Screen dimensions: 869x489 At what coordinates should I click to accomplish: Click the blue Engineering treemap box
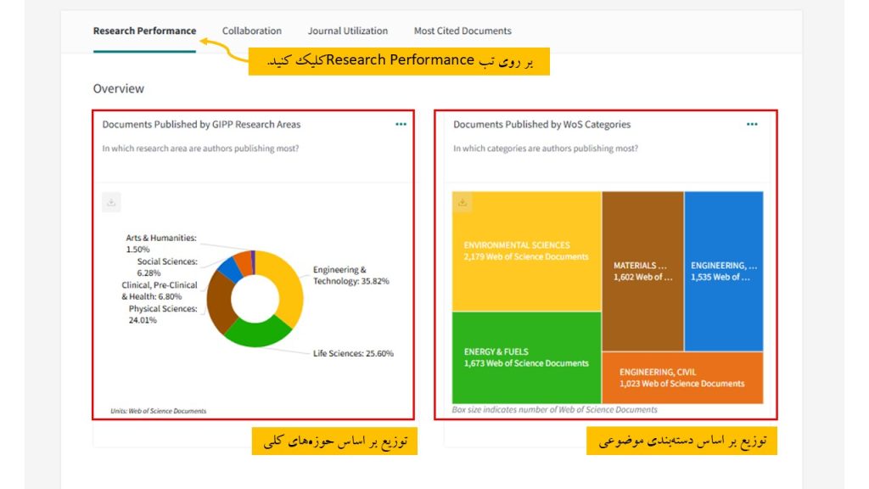click(x=723, y=271)
